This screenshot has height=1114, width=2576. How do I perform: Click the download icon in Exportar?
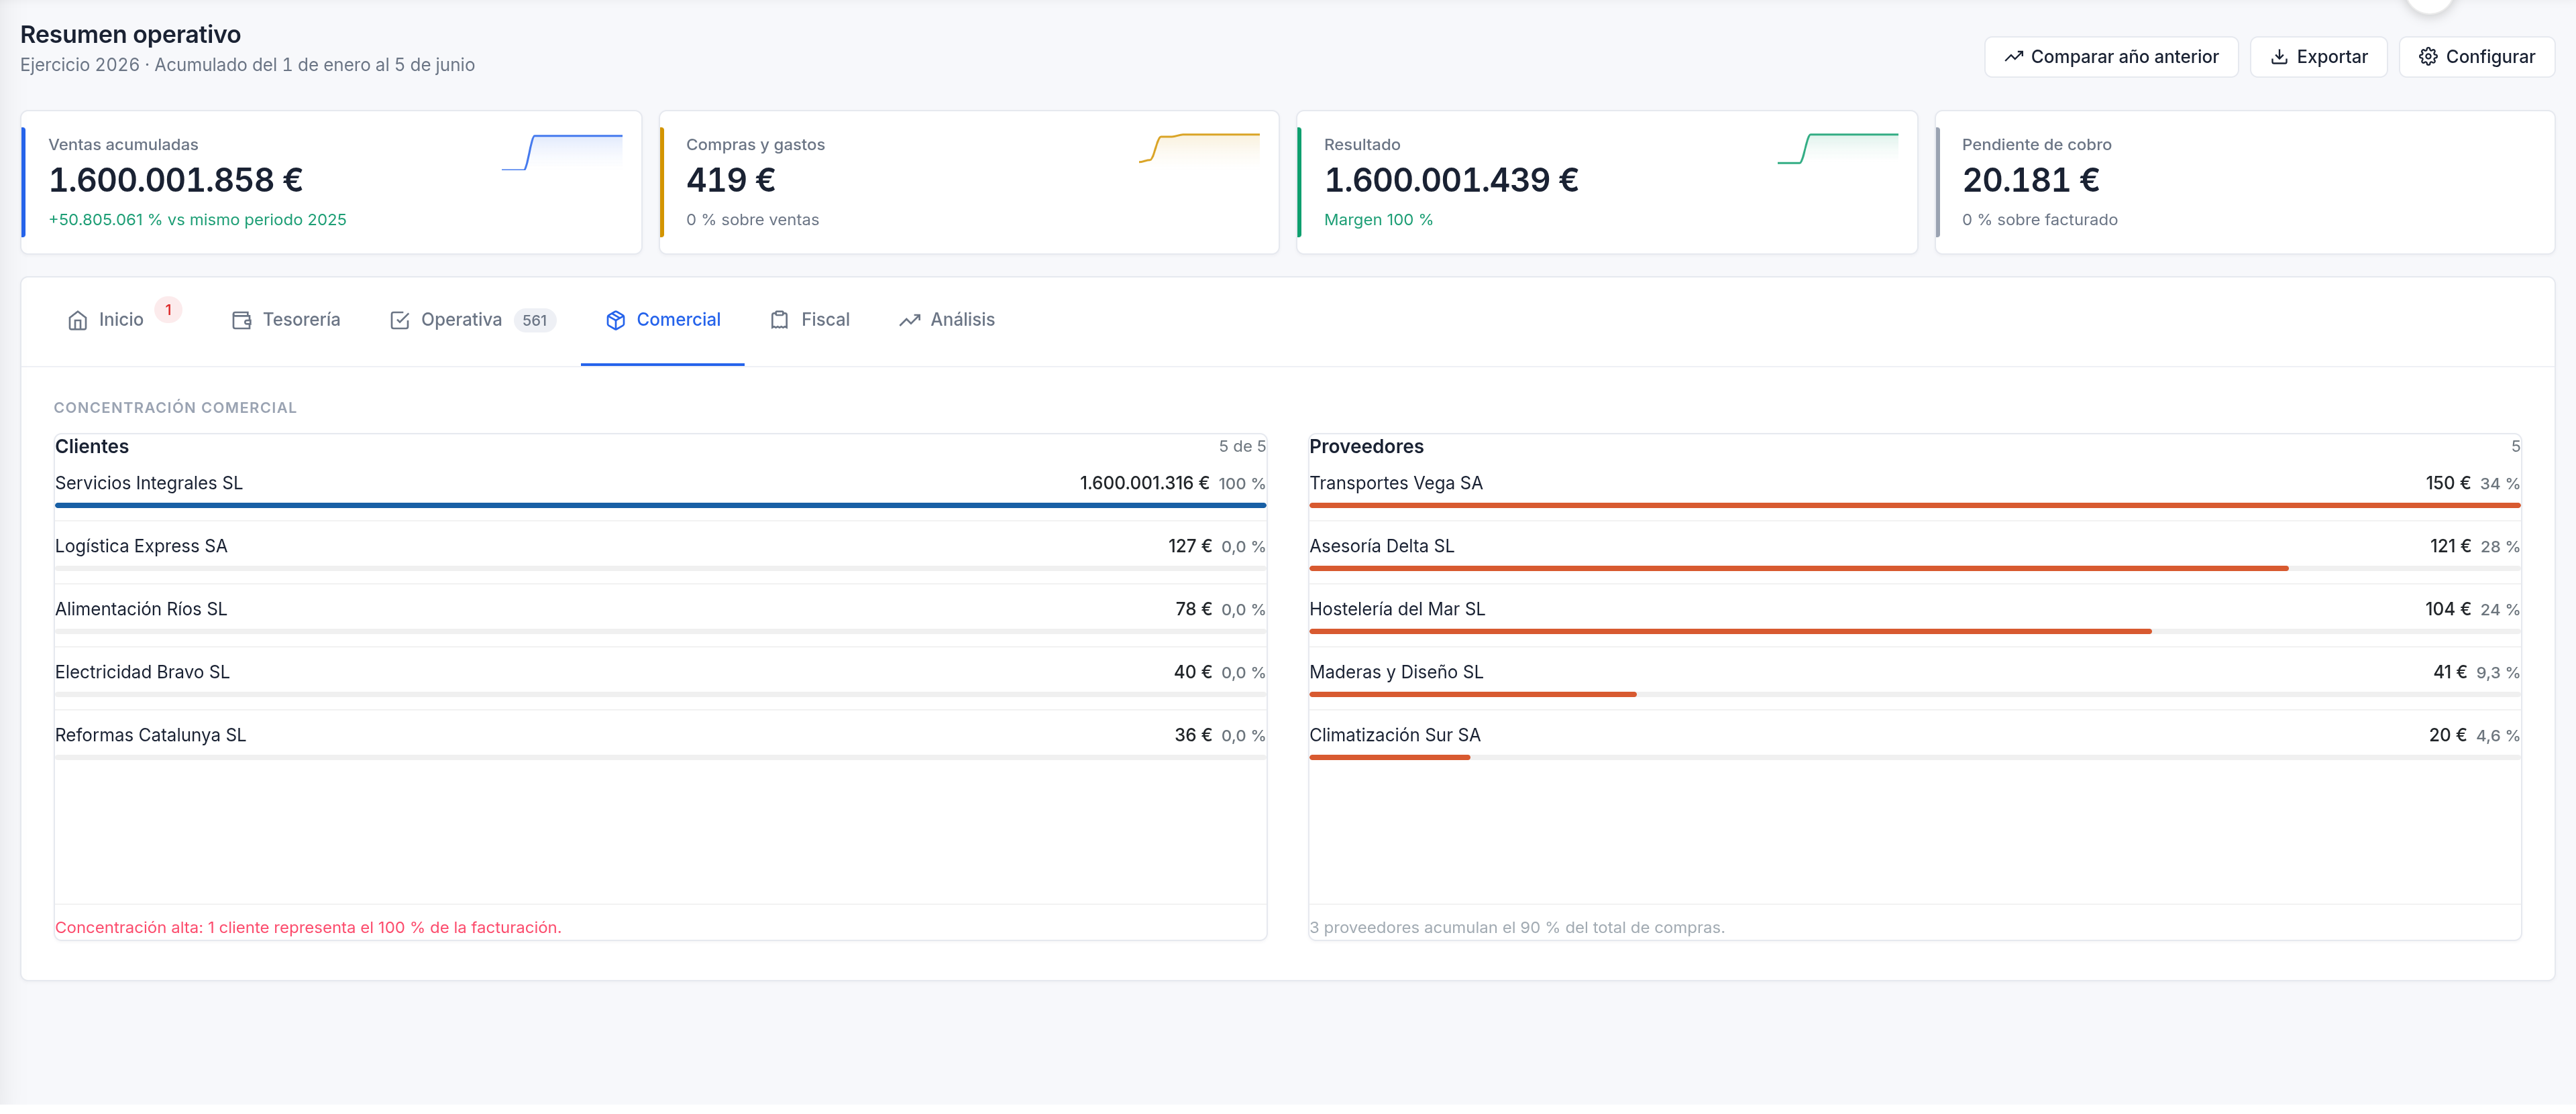pyautogui.click(x=2279, y=57)
